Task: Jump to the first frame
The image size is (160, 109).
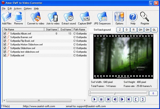Action: [108, 99]
